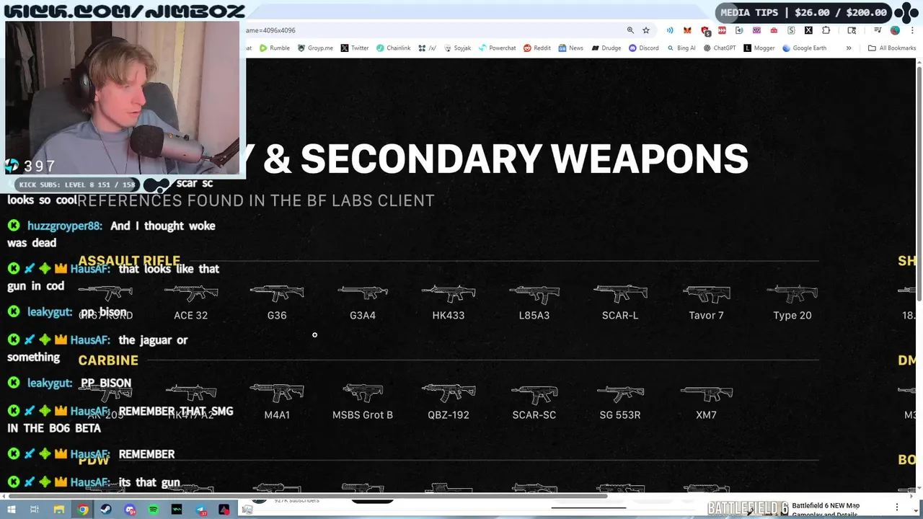
Task: Click the SG 553R carbine icon
Action: coord(620,393)
